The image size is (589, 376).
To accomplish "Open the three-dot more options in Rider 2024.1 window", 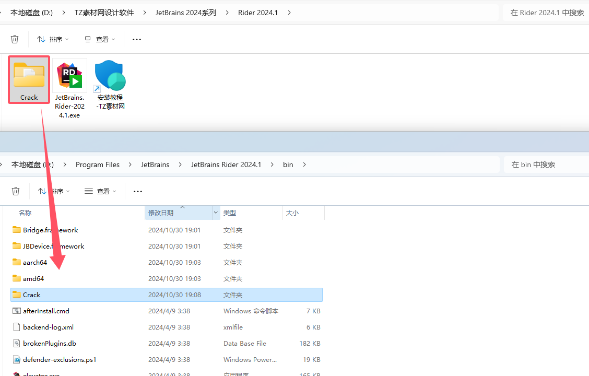I will [x=137, y=40].
